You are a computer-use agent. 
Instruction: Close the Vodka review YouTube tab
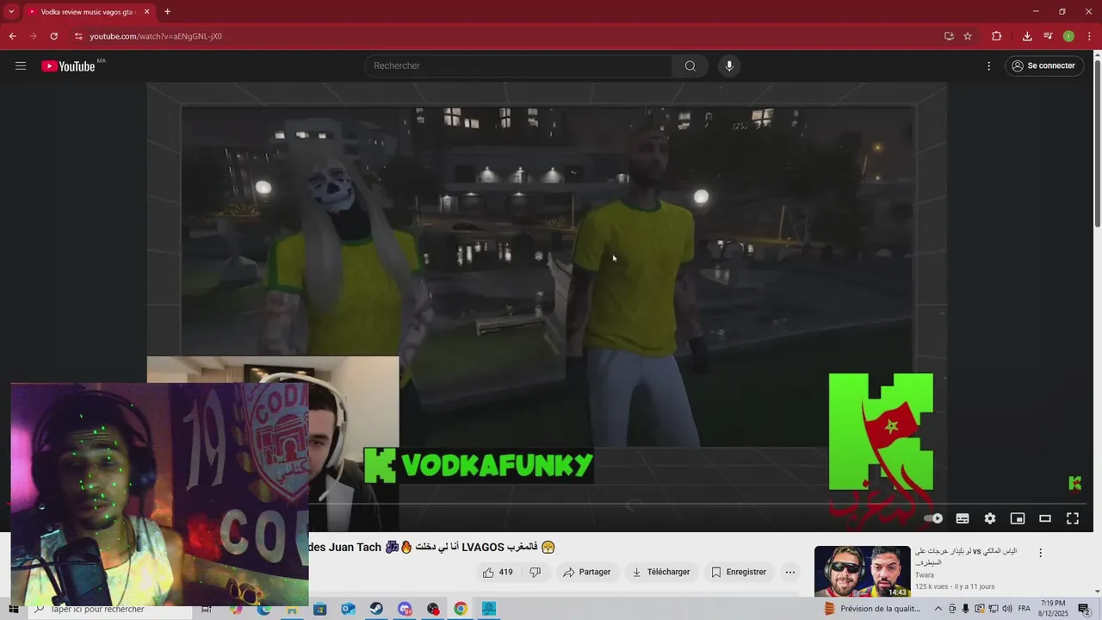(146, 12)
